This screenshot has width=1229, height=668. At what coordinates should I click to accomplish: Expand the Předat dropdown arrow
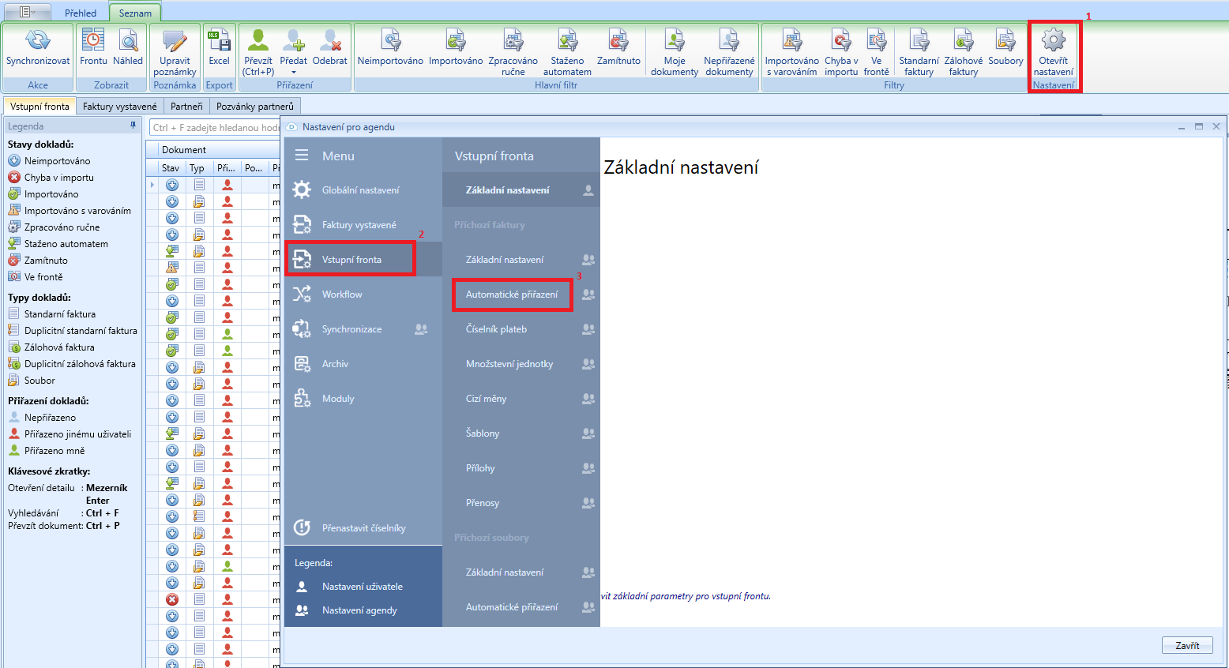point(294,73)
